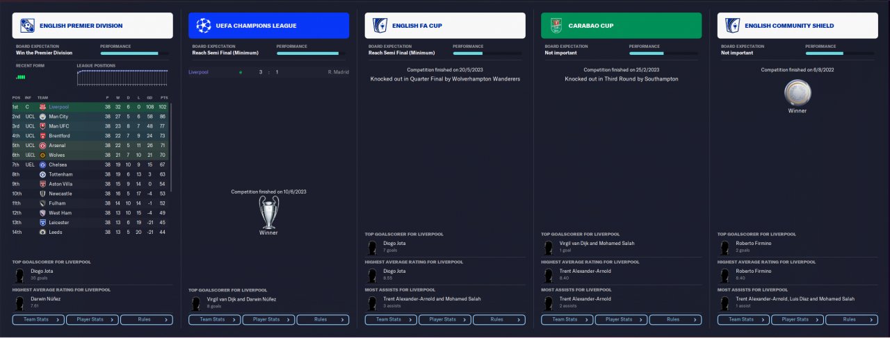The image size is (890, 338).
Task: Open the UEFA Champions League header card
Action: pyautogui.click(x=268, y=26)
